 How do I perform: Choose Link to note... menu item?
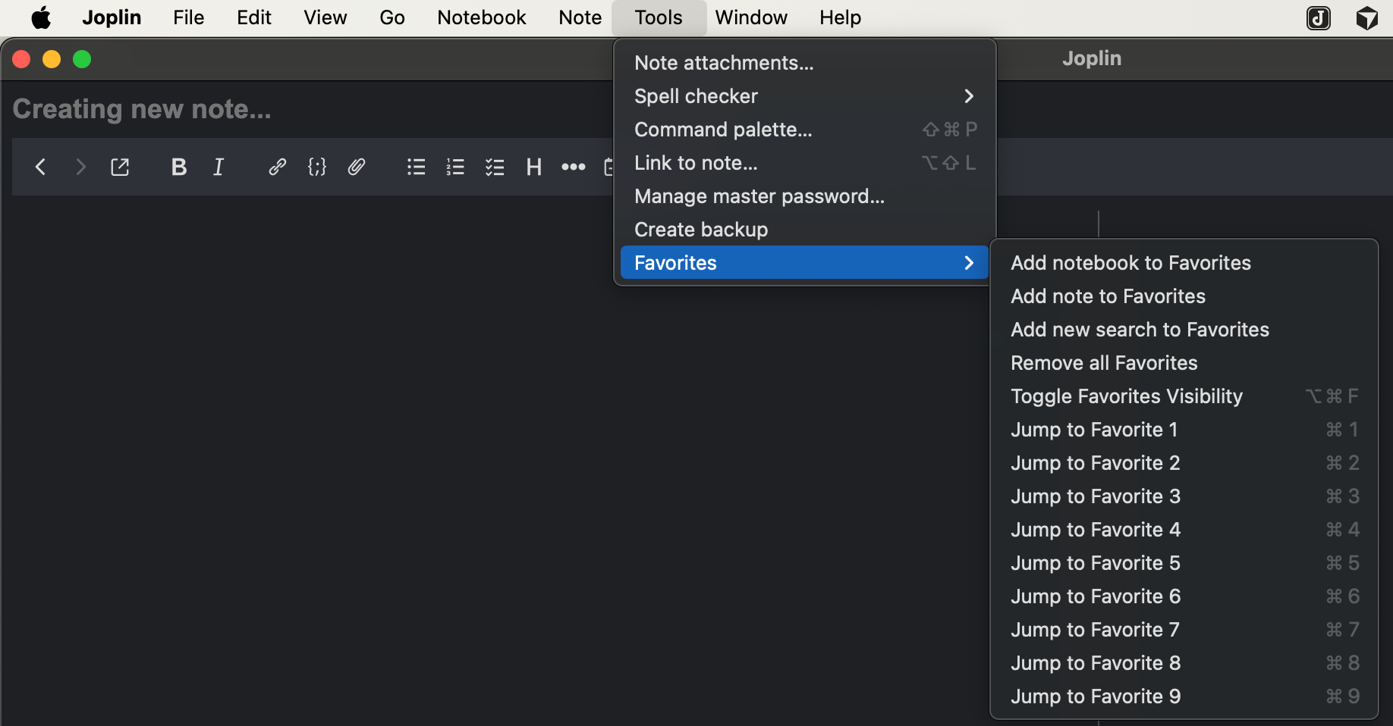click(x=804, y=163)
